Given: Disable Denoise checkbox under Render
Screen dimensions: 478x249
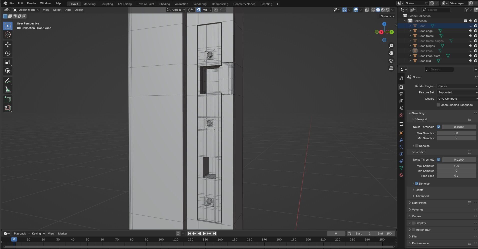Looking at the screenshot, I should tap(417, 184).
